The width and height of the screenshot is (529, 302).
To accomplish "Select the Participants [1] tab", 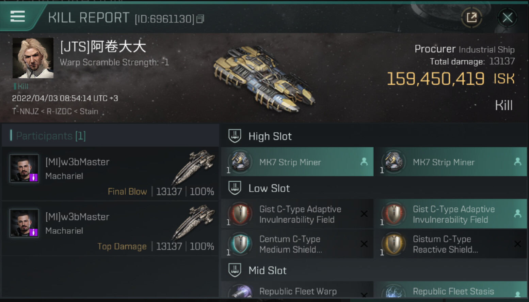I will tap(51, 136).
